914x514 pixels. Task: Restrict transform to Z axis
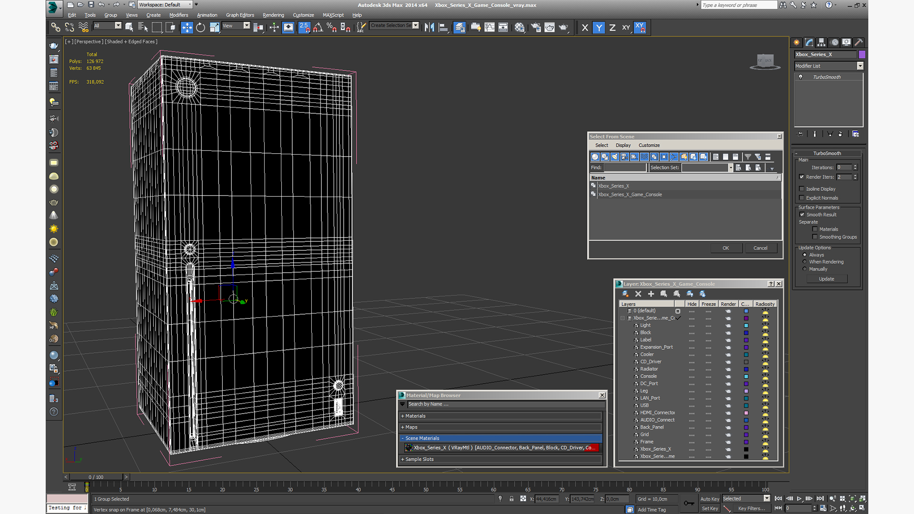click(x=612, y=28)
